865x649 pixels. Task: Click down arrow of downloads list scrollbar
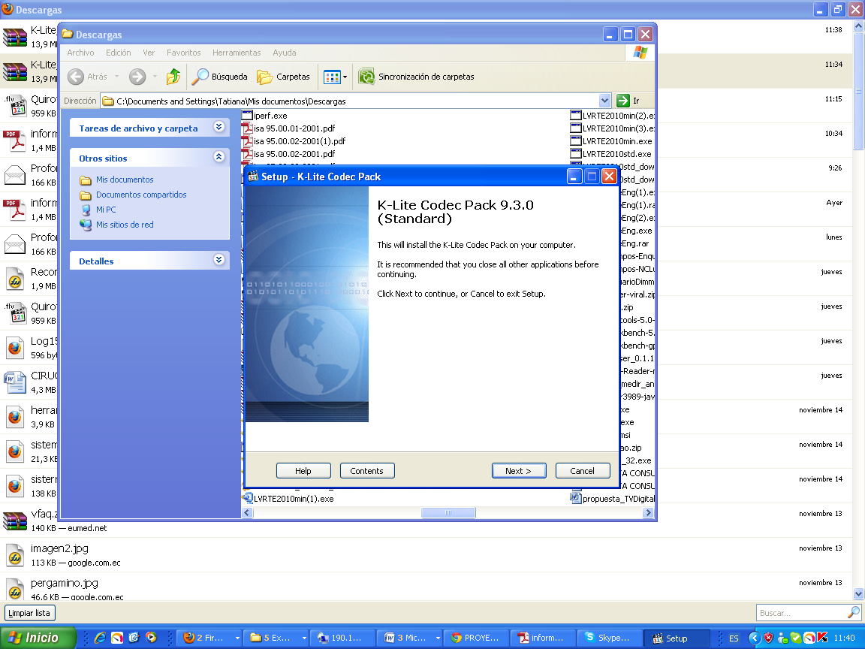(x=858, y=594)
